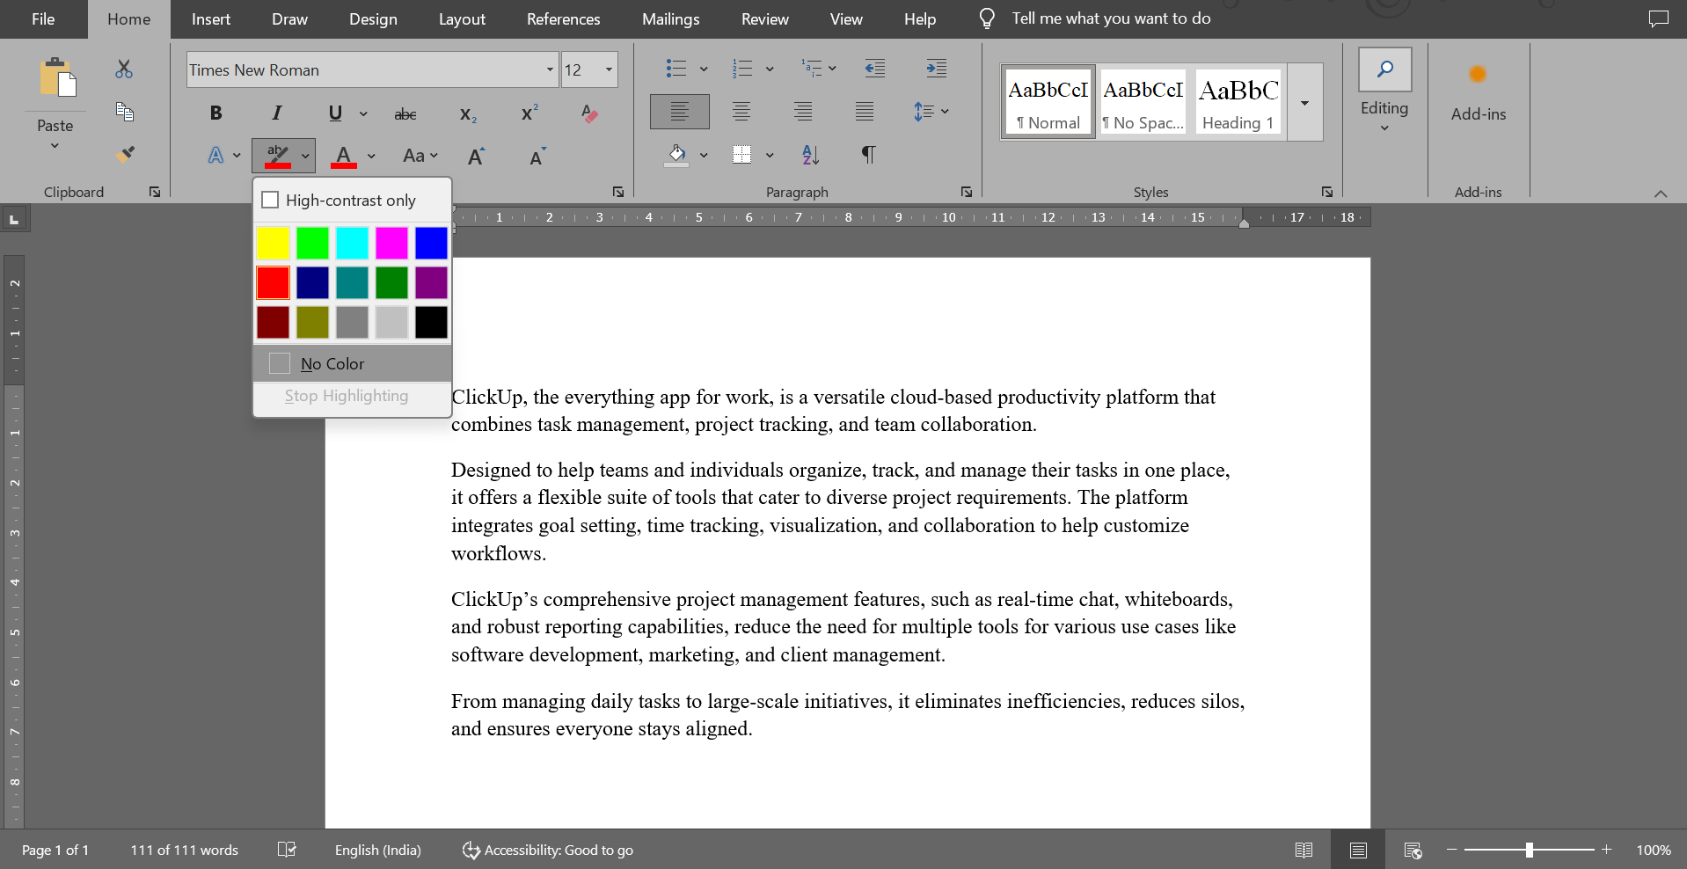1687x869 pixels.
Task: Open the Line Spacing dropdown
Action: coord(931,111)
